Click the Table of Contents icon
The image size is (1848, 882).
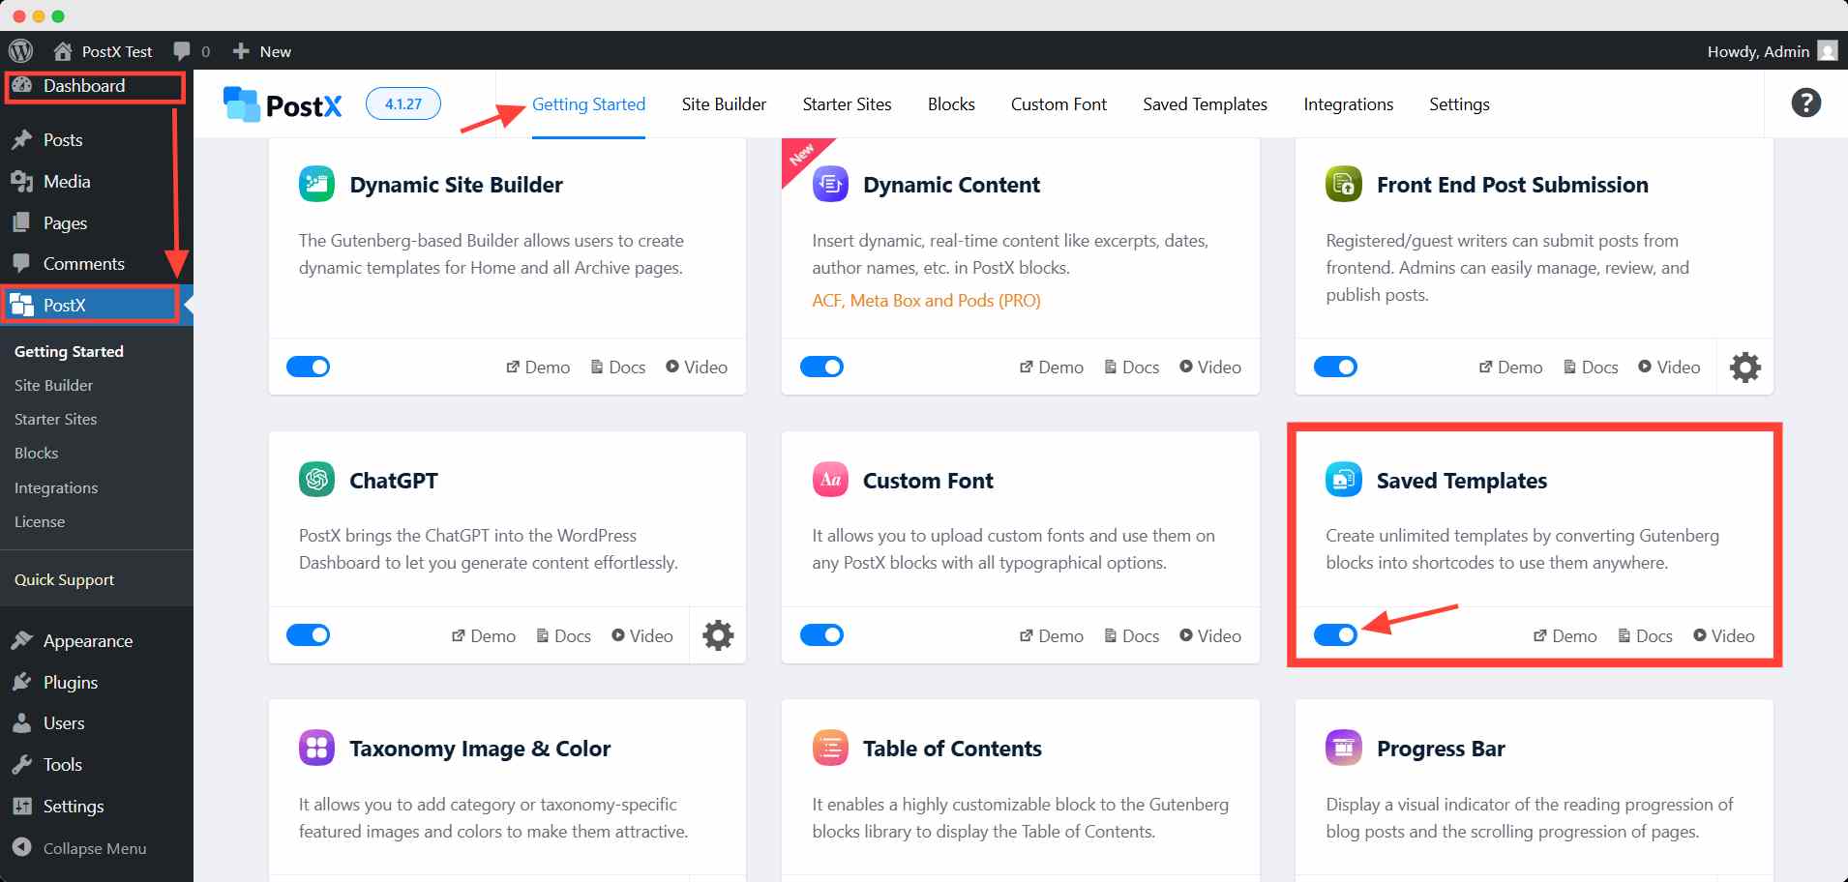tap(830, 748)
